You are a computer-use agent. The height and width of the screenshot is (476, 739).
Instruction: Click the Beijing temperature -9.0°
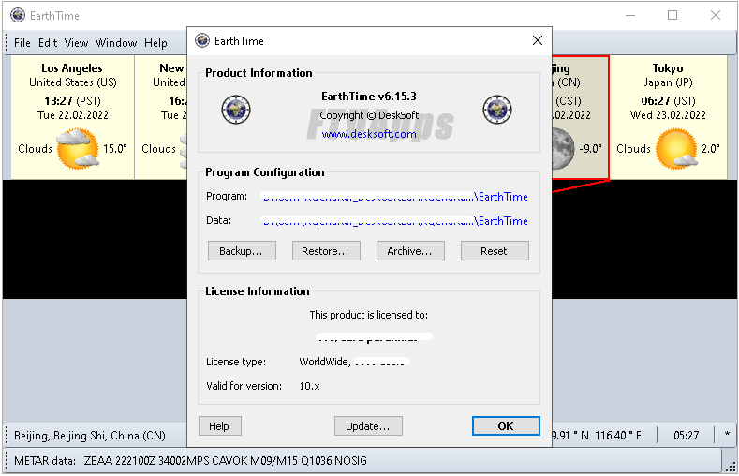(590, 149)
